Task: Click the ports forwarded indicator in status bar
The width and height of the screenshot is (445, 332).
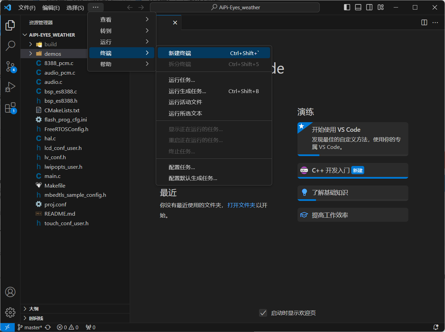Action: 91,327
